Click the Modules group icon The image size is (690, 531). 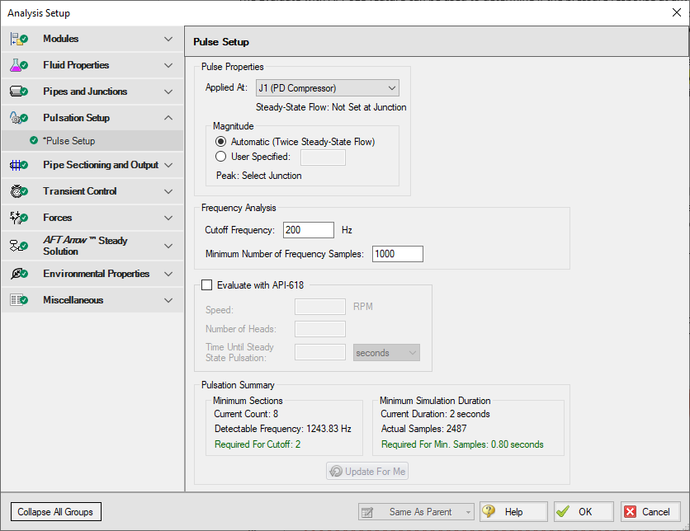(17, 39)
